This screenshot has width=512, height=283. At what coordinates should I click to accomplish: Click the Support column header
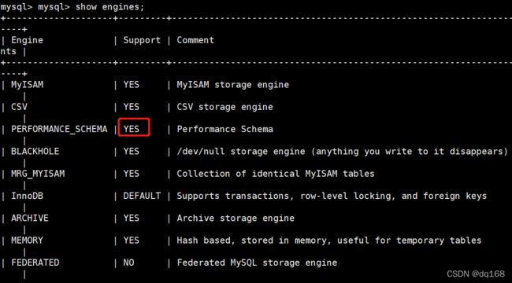[142, 40]
